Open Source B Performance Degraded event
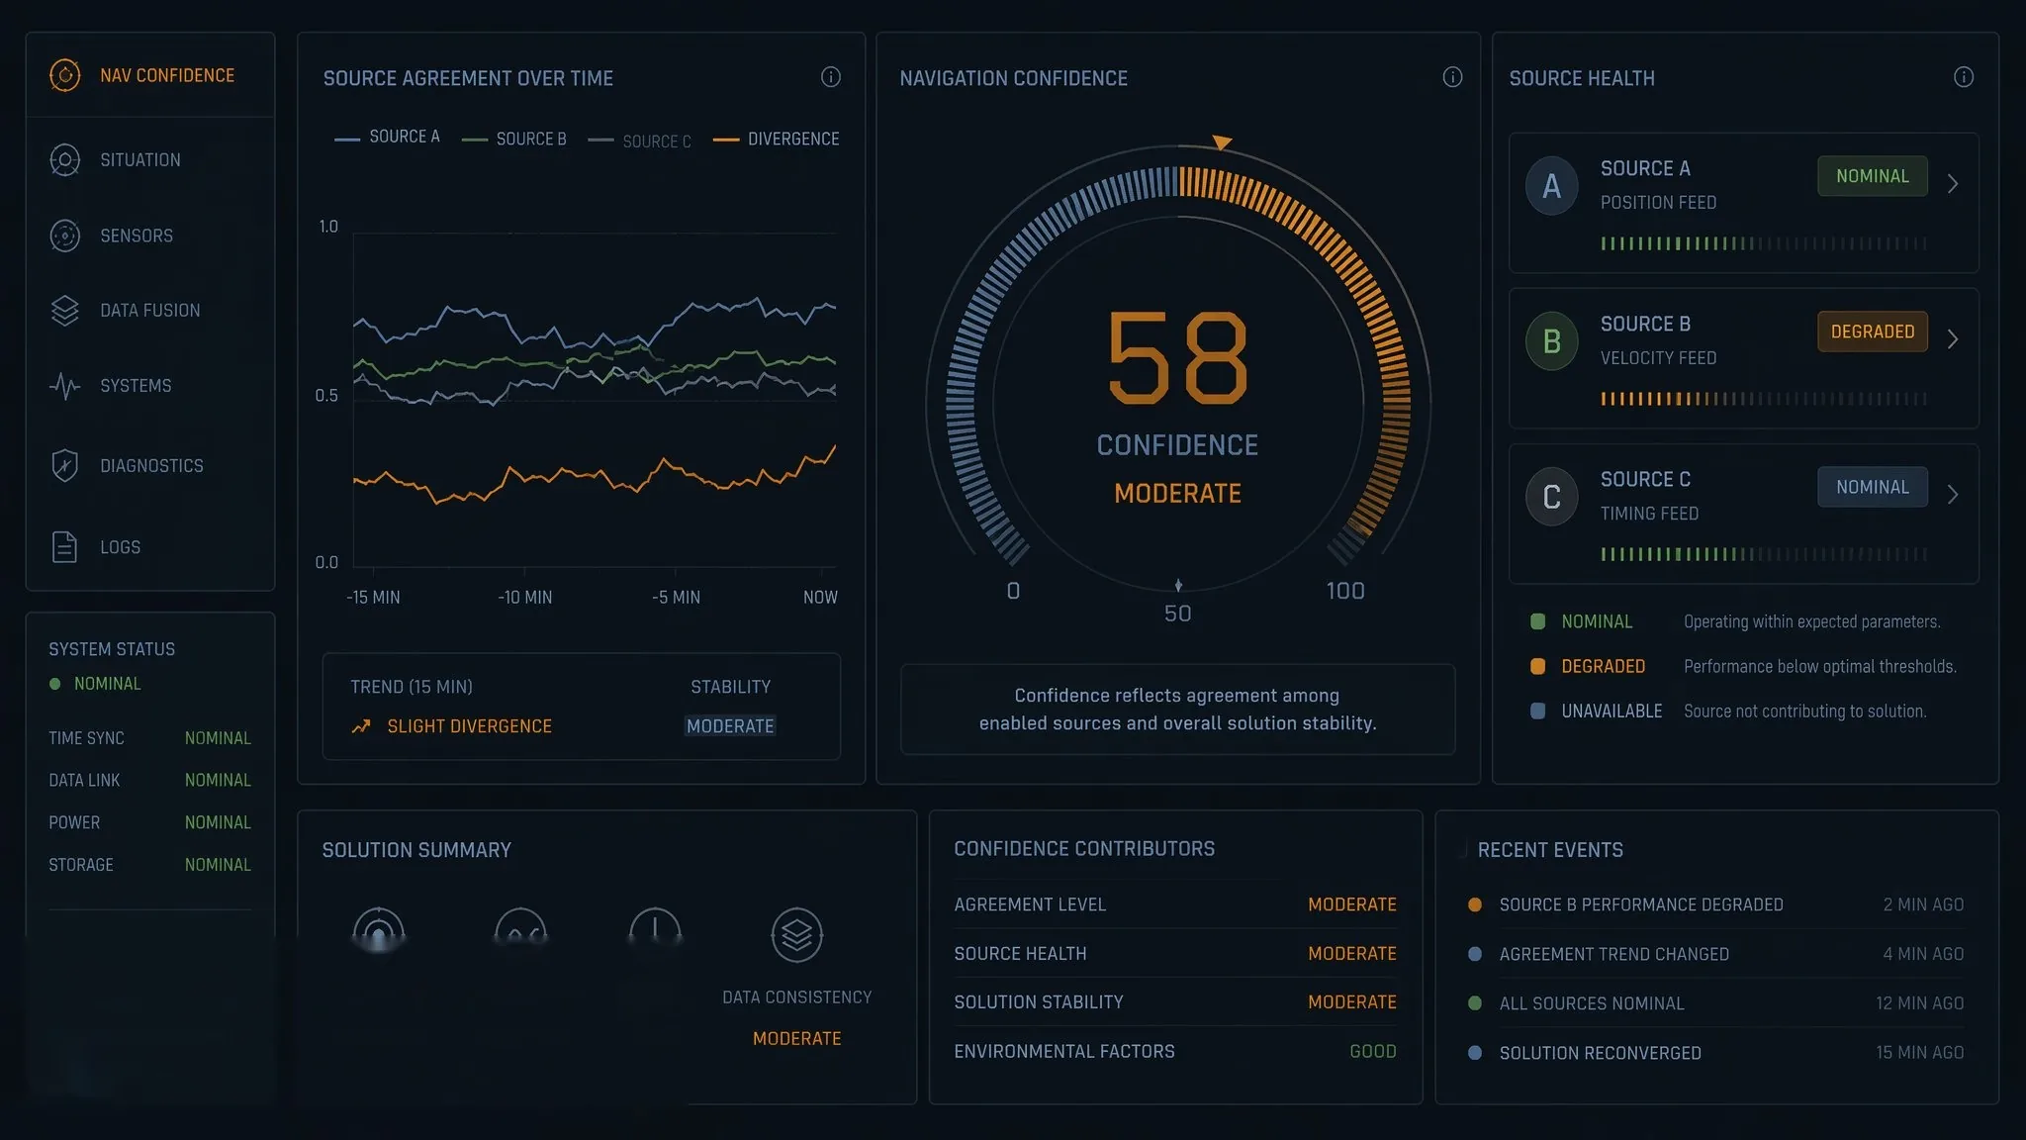Screen dimensions: 2026x1140 1716,904
